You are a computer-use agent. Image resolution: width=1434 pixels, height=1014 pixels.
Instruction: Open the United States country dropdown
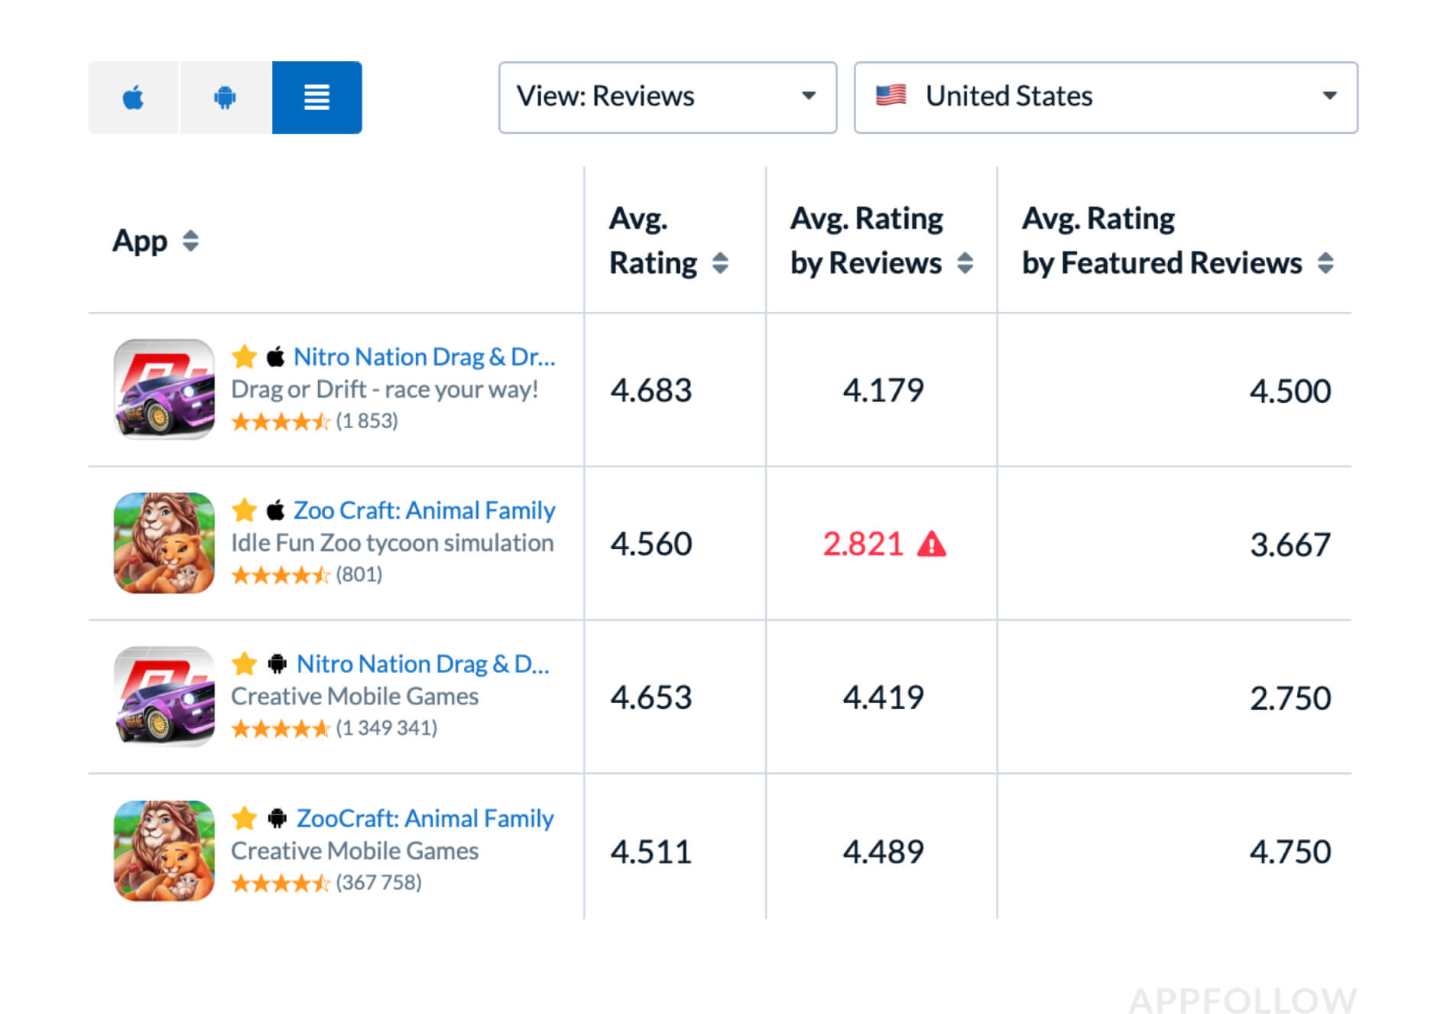(1105, 97)
